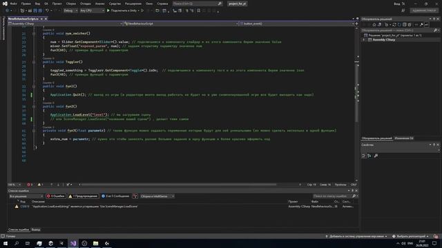
Task: Click the Windows Start button
Action: 6,243
